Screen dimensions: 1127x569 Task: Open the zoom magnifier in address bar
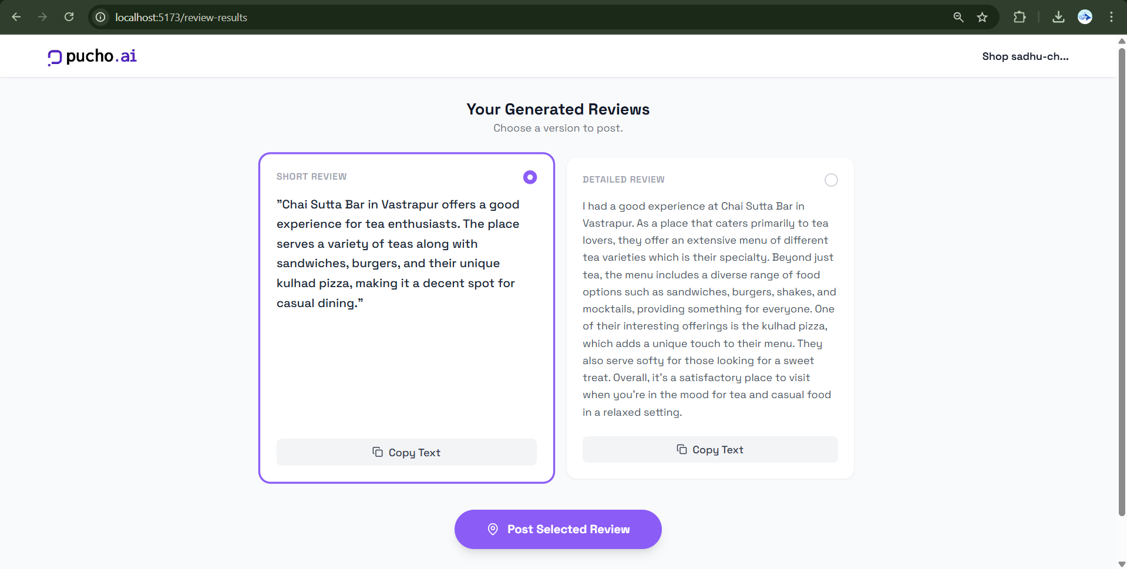958,17
